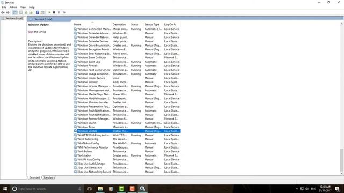Click the Pause Service toolbar icon

pyautogui.click(x=59, y=12)
